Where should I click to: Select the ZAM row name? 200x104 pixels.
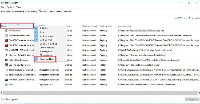11,85
